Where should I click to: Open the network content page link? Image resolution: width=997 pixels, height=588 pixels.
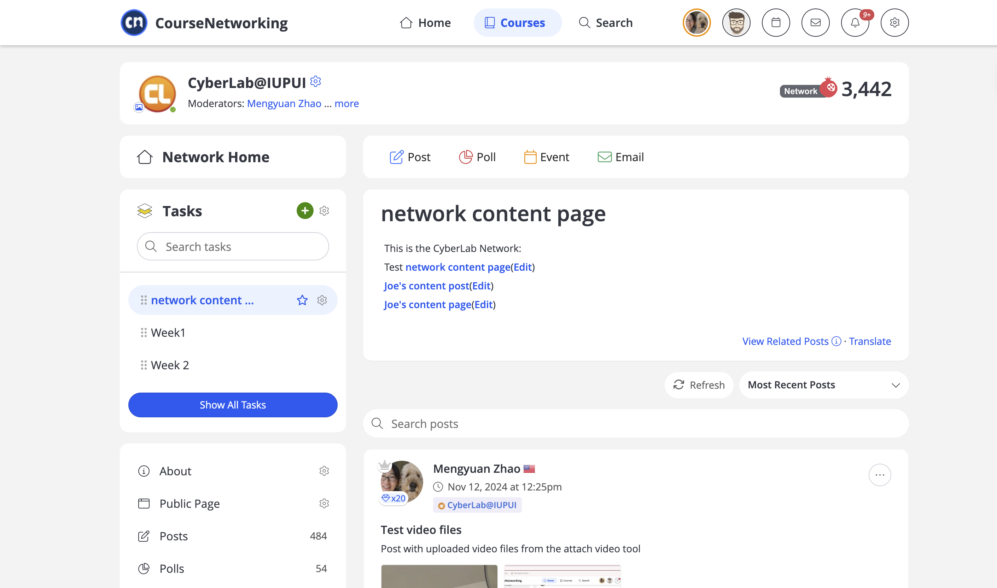pyautogui.click(x=458, y=267)
